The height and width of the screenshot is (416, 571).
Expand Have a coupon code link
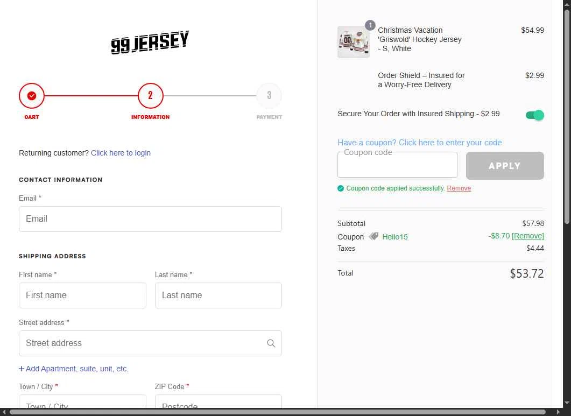coord(420,143)
